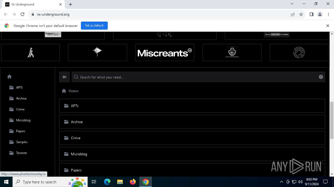Toggle the tree view icon beside search
334x187 pixels.
click(64, 77)
